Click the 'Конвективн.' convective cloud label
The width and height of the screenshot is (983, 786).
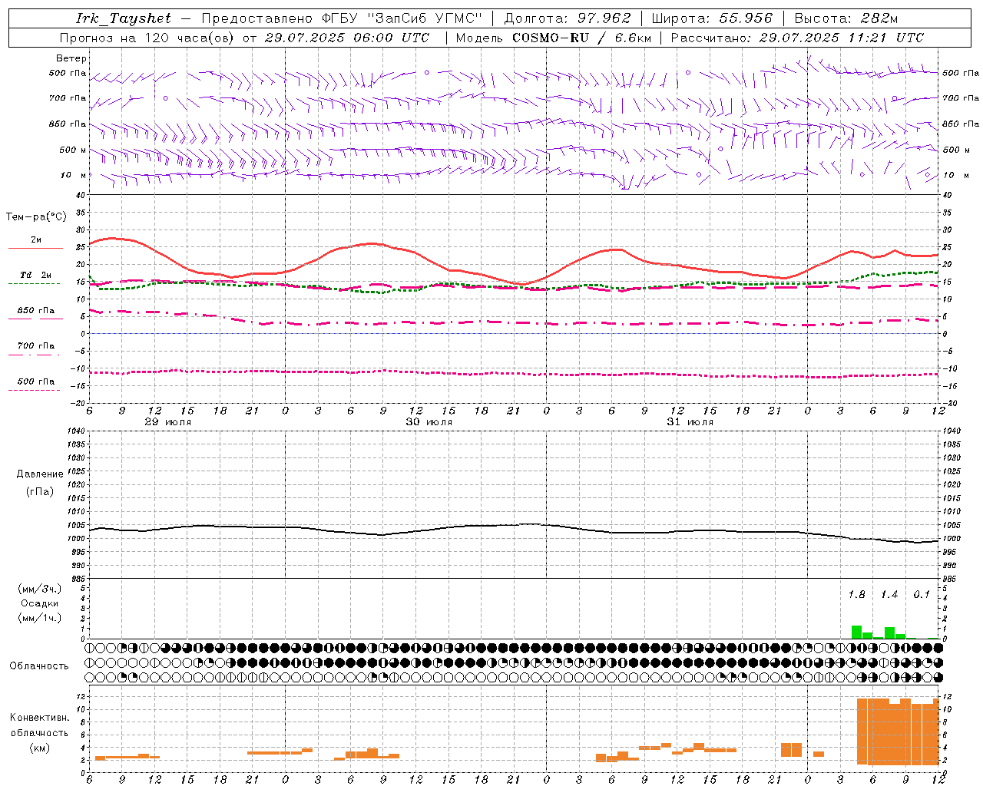tap(39, 718)
